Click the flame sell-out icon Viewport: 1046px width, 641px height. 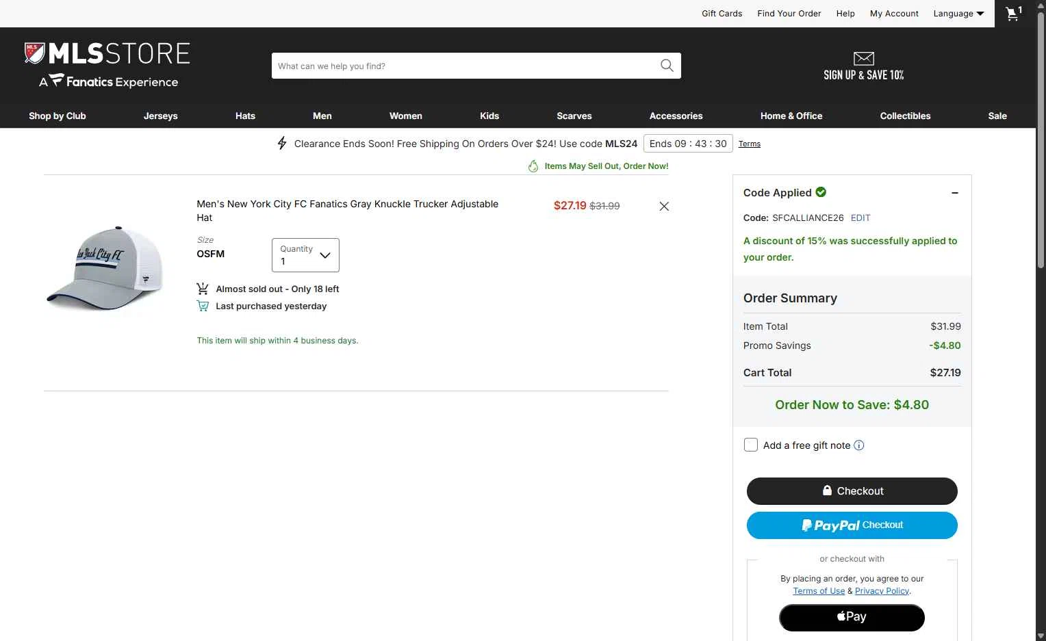click(x=533, y=166)
